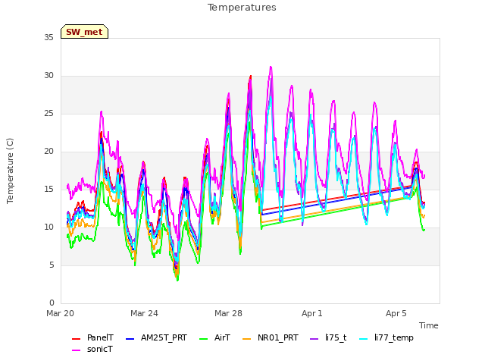The height and width of the screenshot is (364, 485).
Task: Click the sonicT legend label
Action: coord(99,349)
